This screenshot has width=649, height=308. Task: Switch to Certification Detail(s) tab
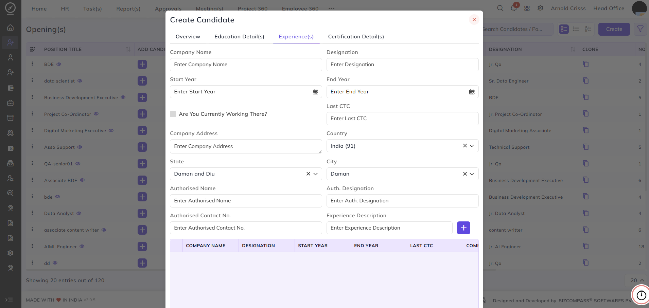click(x=356, y=37)
